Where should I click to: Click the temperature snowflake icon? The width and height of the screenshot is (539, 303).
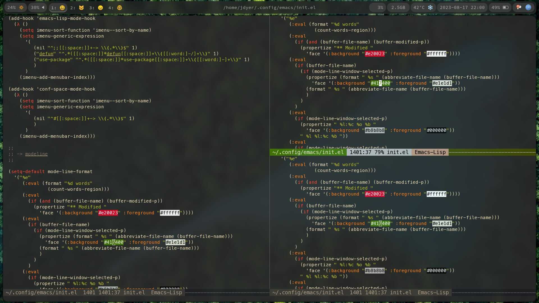click(x=430, y=8)
